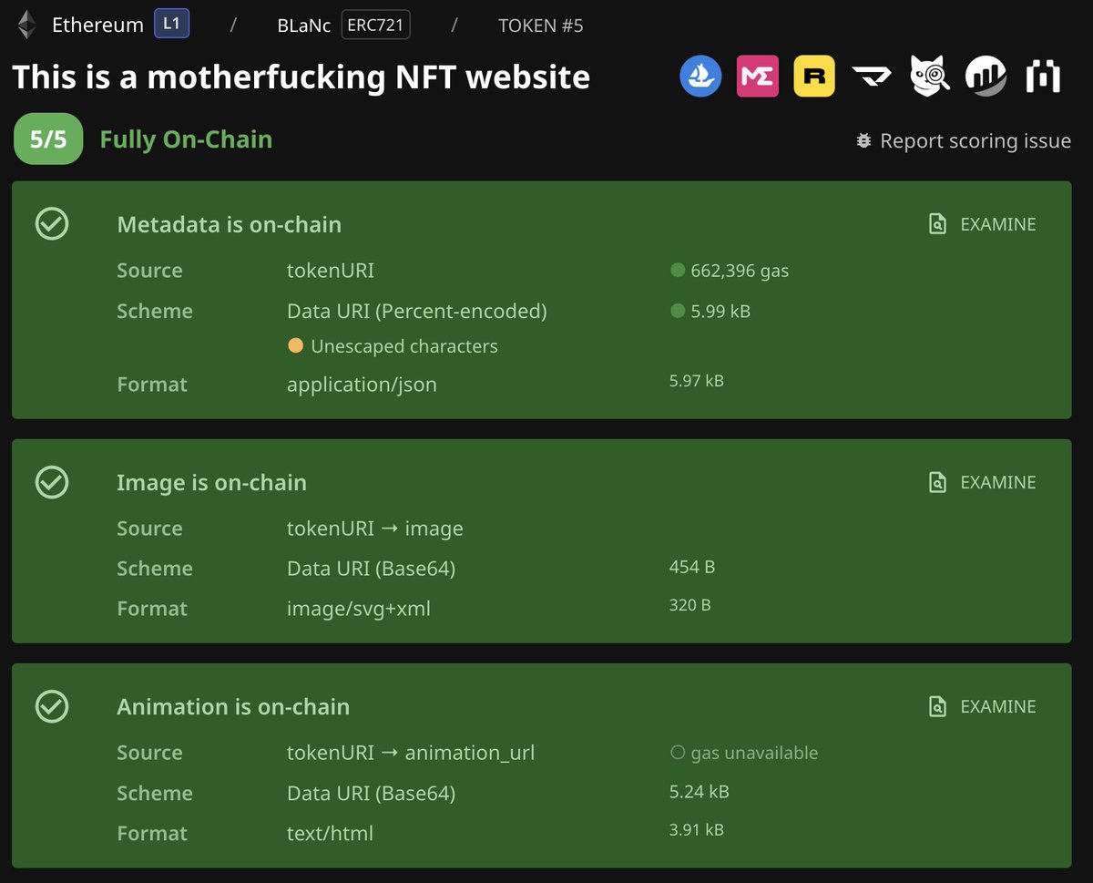This screenshot has width=1093, height=883.
Task: Open the cat with magnifying glass icon
Action: pyautogui.click(x=929, y=76)
